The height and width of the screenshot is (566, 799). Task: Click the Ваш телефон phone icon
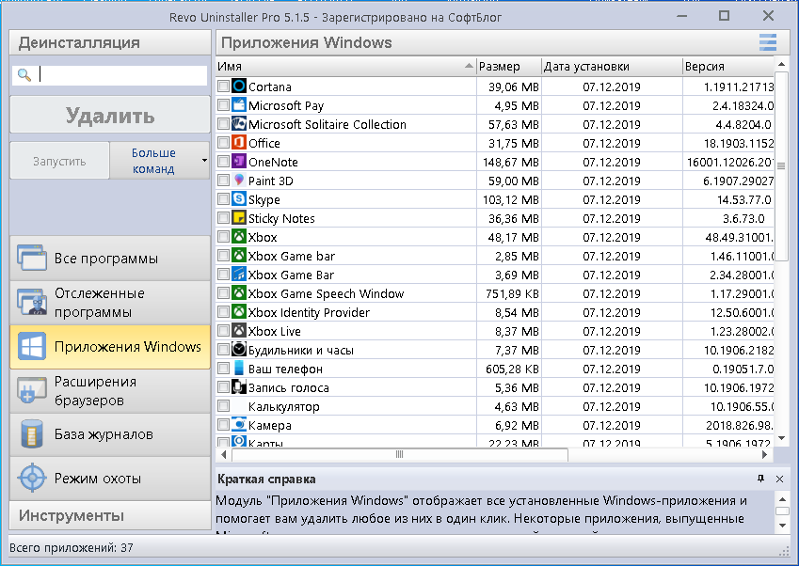(x=238, y=369)
